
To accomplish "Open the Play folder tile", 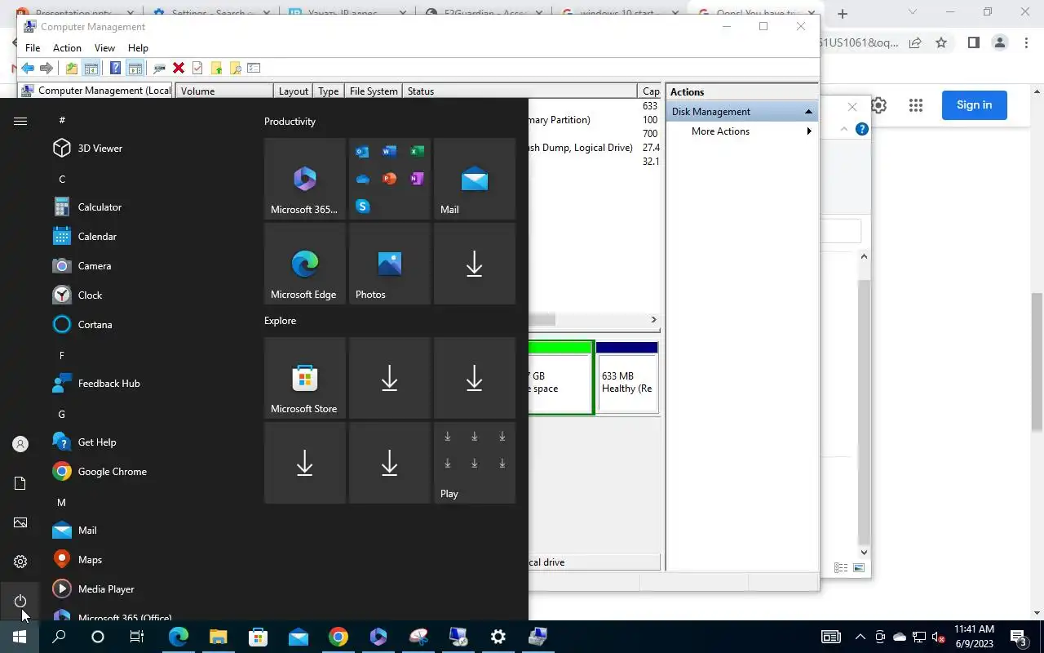I will [475, 463].
